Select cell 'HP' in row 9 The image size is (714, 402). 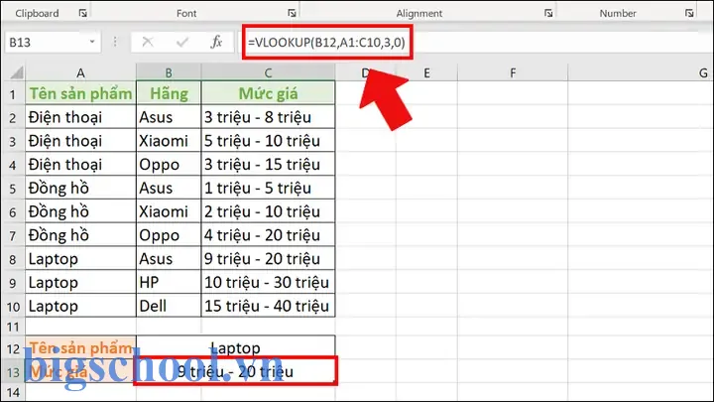169,283
